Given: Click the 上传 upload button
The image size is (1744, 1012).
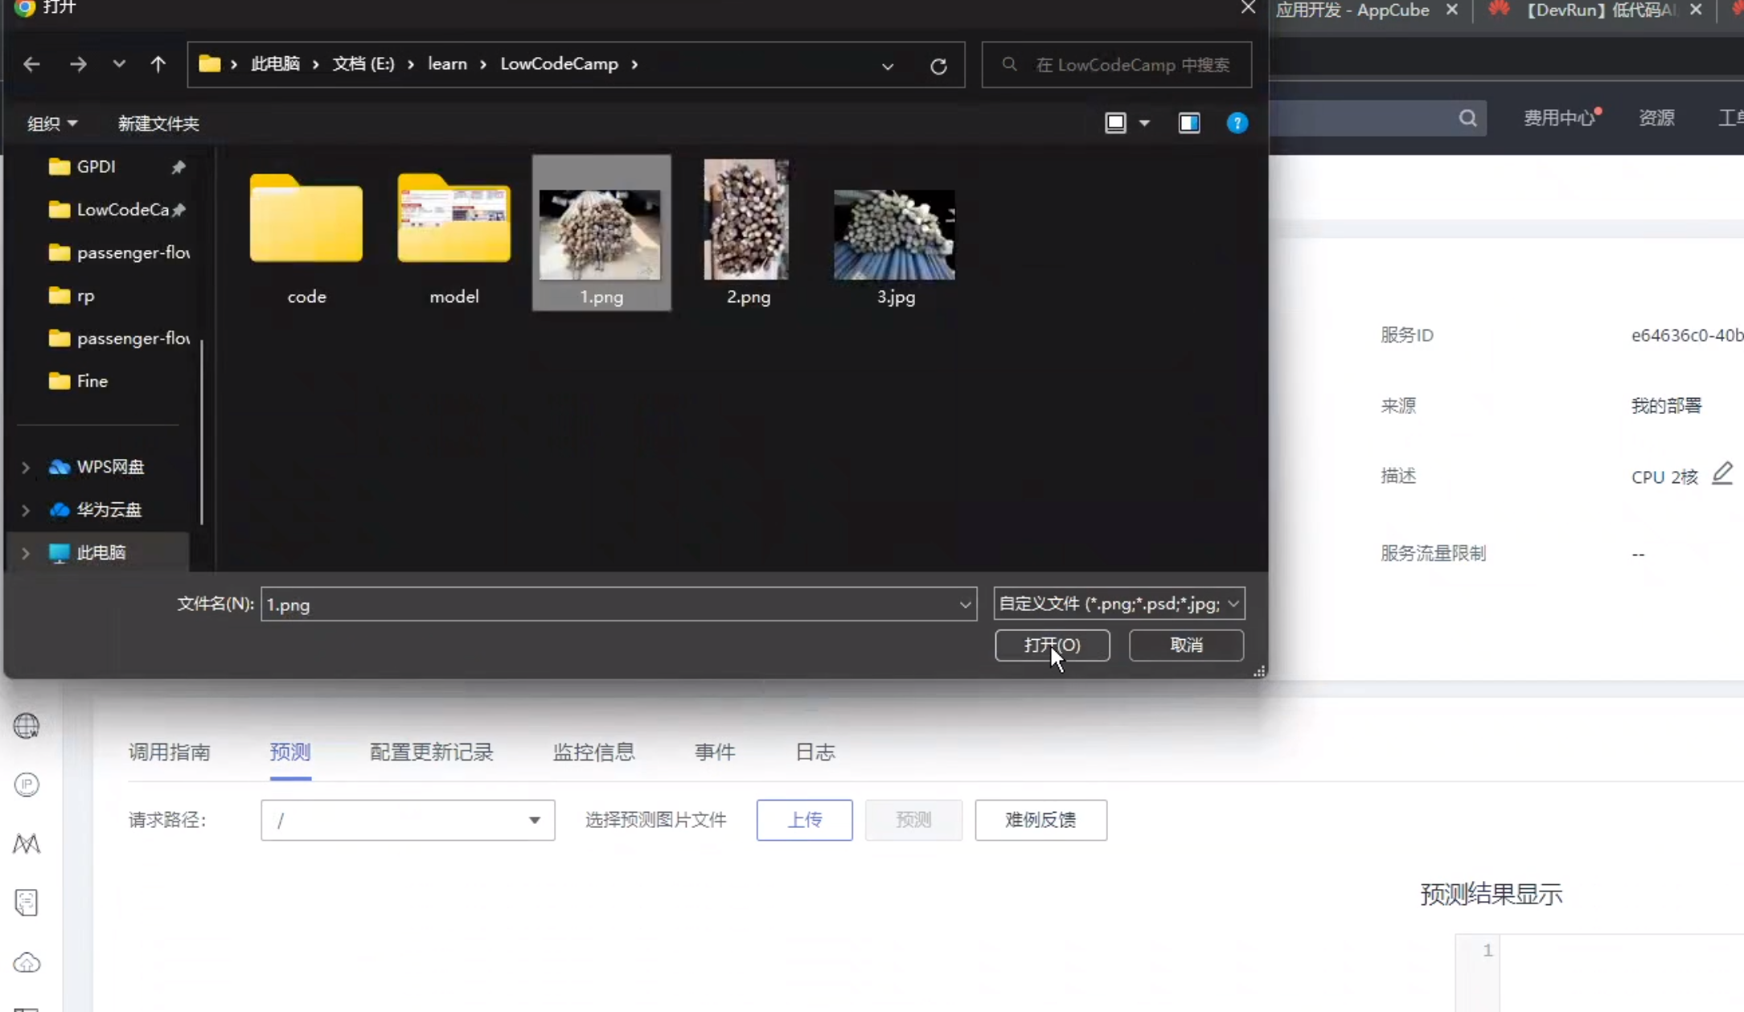Looking at the screenshot, I should click(804, 820).
